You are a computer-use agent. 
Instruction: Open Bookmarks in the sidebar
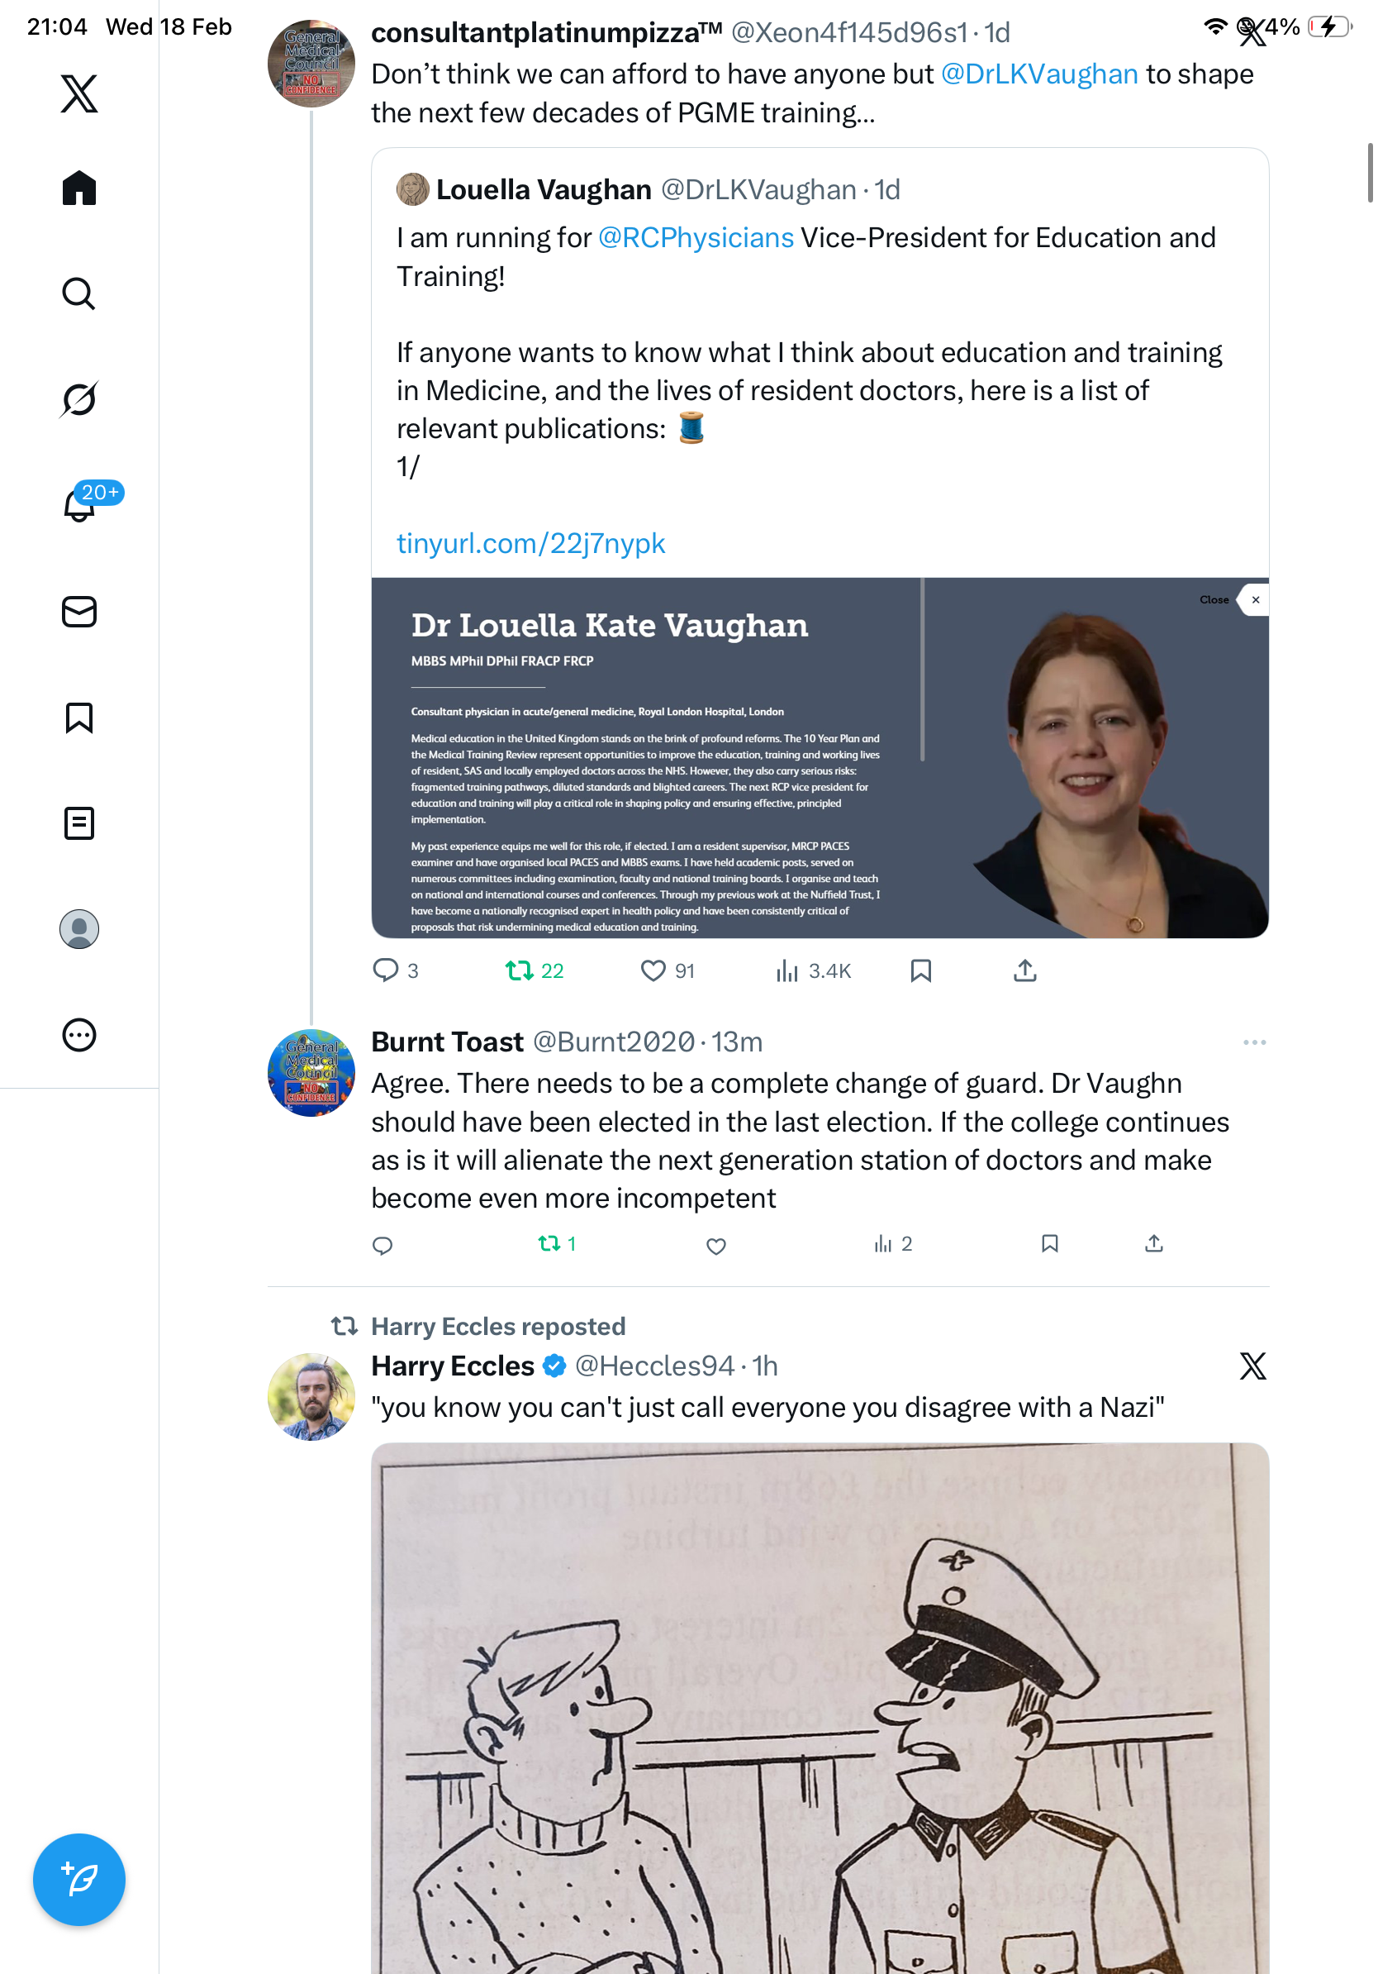click(x=79, y=717)
